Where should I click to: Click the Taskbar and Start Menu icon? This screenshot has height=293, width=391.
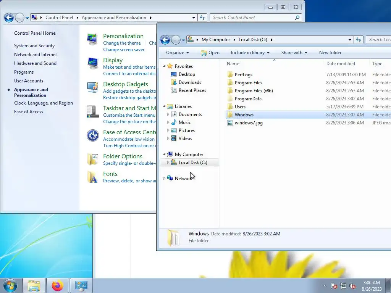(x=92, y=111)
